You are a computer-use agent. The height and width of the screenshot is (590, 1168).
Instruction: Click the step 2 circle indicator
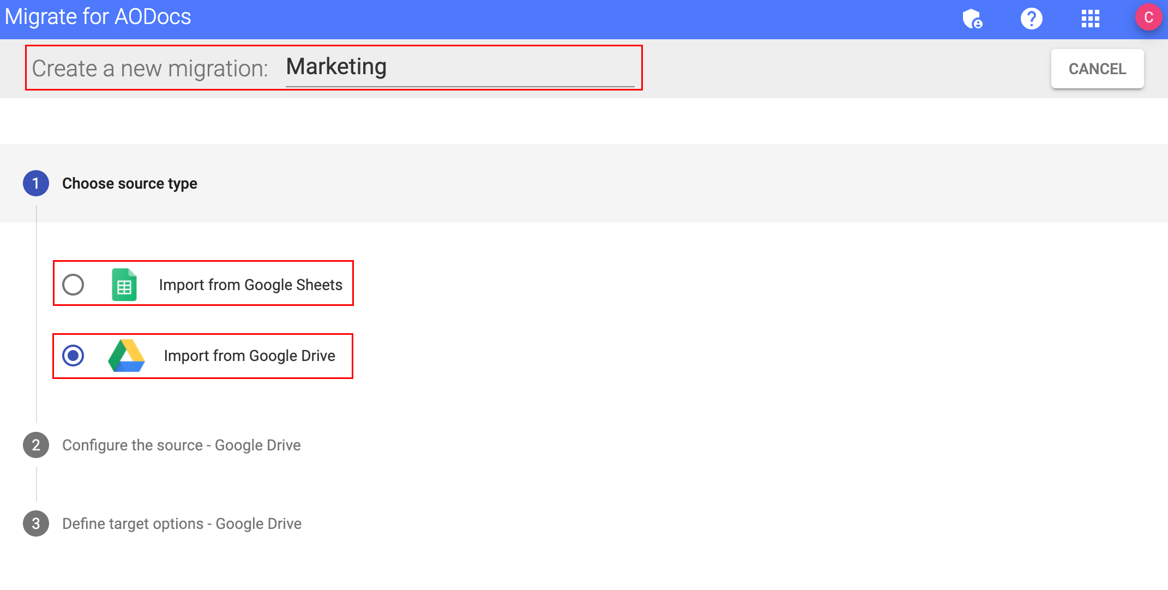click(x=35, y=445)
